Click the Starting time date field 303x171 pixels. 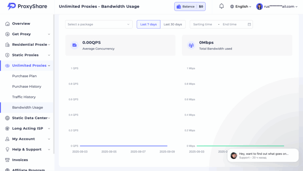(x=202, y=24)
